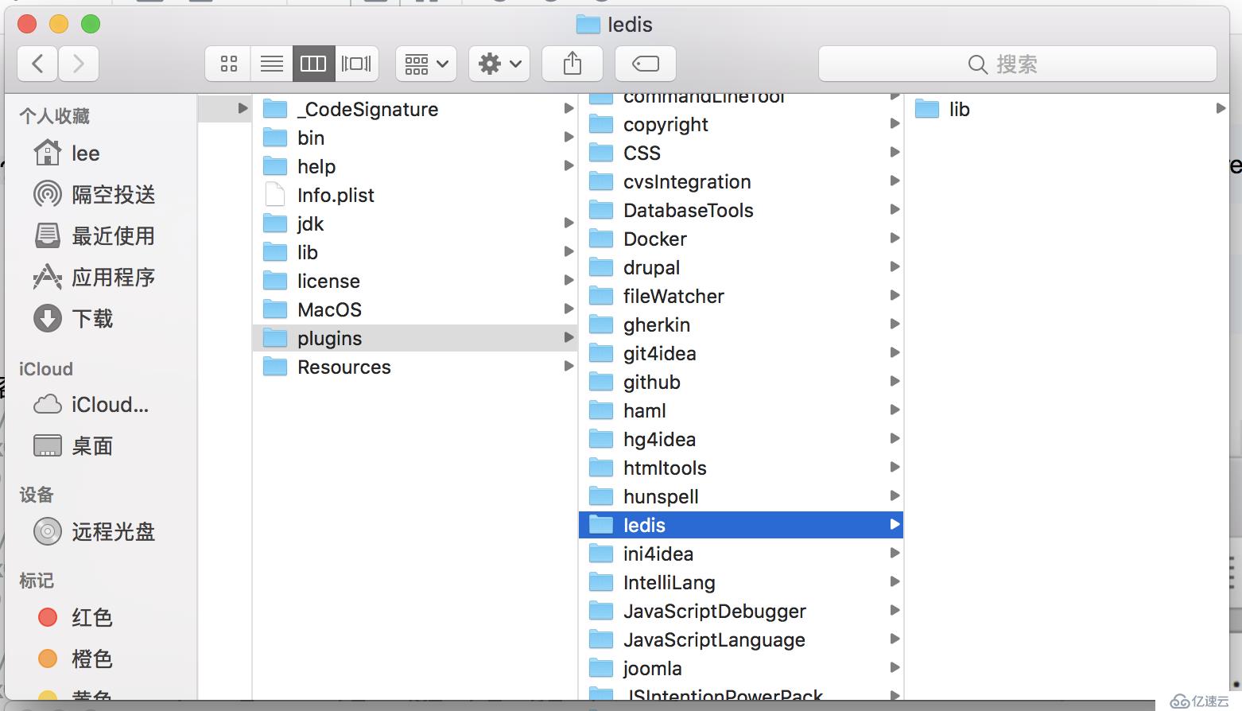This screenshot has height=711, width=1242.
Task: Click the Share toolbar button
Action: pyautogui.click(x=572, y=64)
